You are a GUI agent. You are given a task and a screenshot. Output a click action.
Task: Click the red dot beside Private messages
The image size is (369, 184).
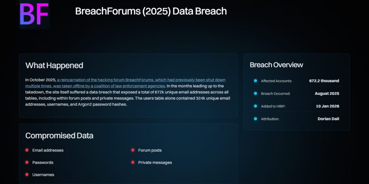click(133, 163)
